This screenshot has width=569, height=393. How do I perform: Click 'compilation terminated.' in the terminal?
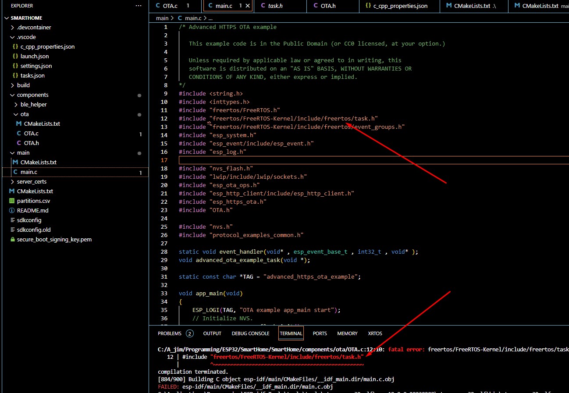(193, 372)
